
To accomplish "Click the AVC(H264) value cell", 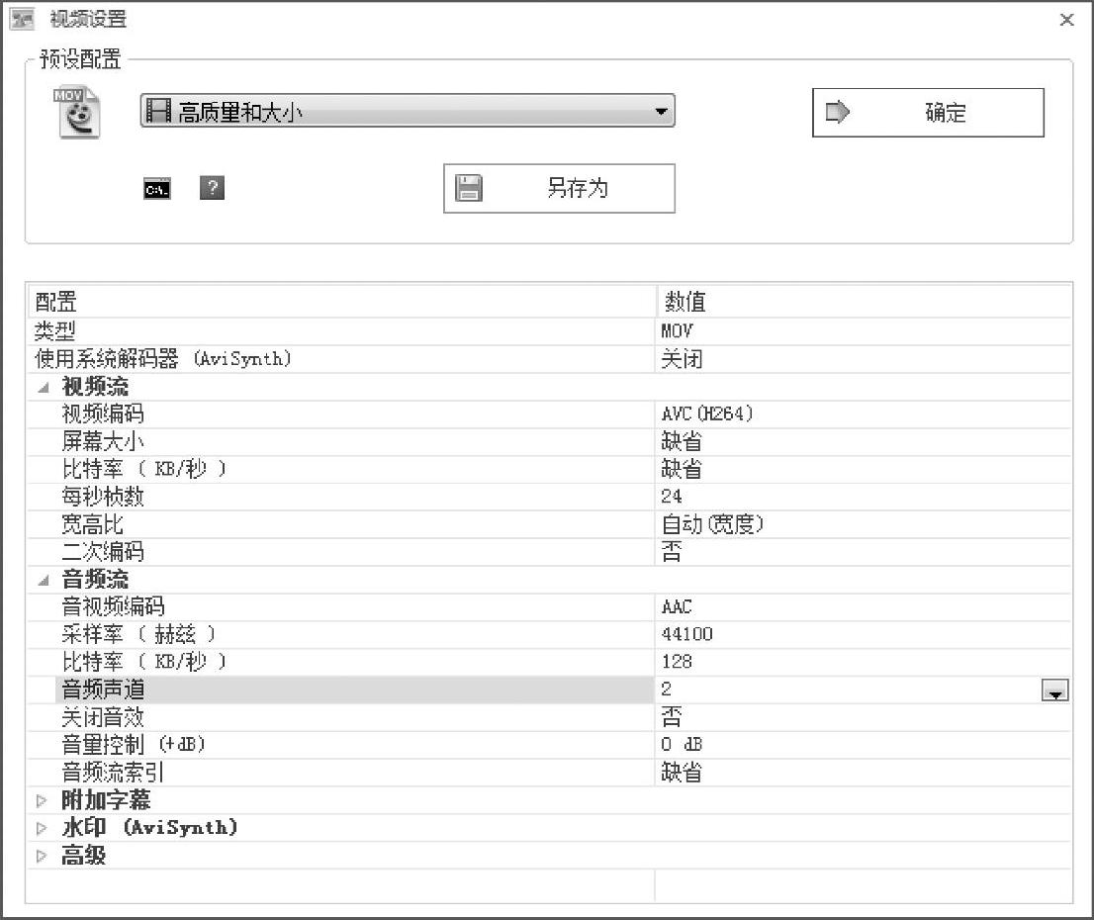I will (864, 414).
